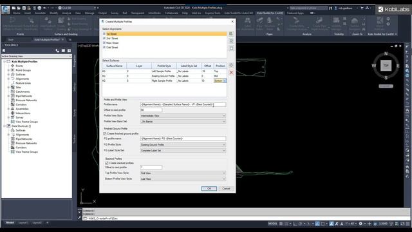
Task: Click the add surface row icon
Action: pos(231,65)
